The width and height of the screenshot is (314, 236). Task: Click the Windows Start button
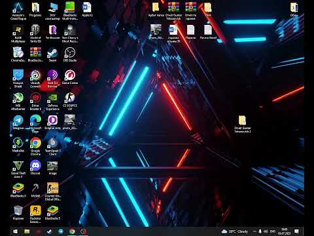point(15,231)
